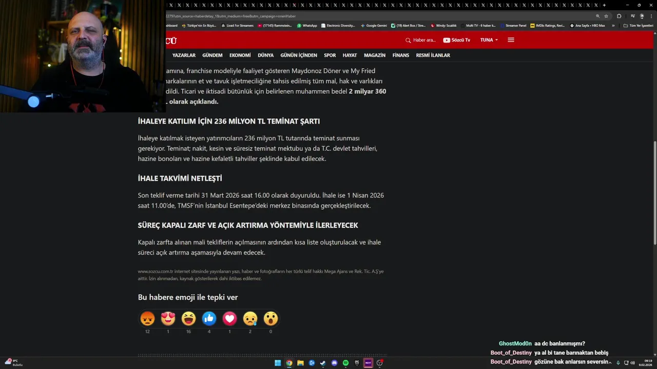Viewport: 657px width, 369px height.
Task: Open the purple NEXT app in taskbar
Action: [x=368, y=363]
